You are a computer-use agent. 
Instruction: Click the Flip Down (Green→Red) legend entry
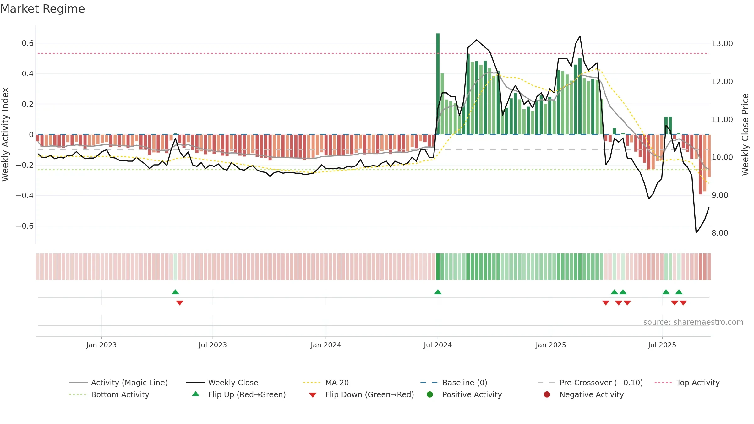[361, 394]
